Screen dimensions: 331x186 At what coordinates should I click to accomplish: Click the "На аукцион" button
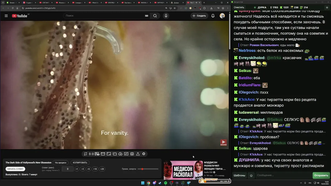pos(61,163)
